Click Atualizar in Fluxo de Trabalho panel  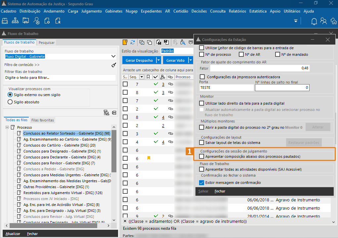click(x=13, y=234)
